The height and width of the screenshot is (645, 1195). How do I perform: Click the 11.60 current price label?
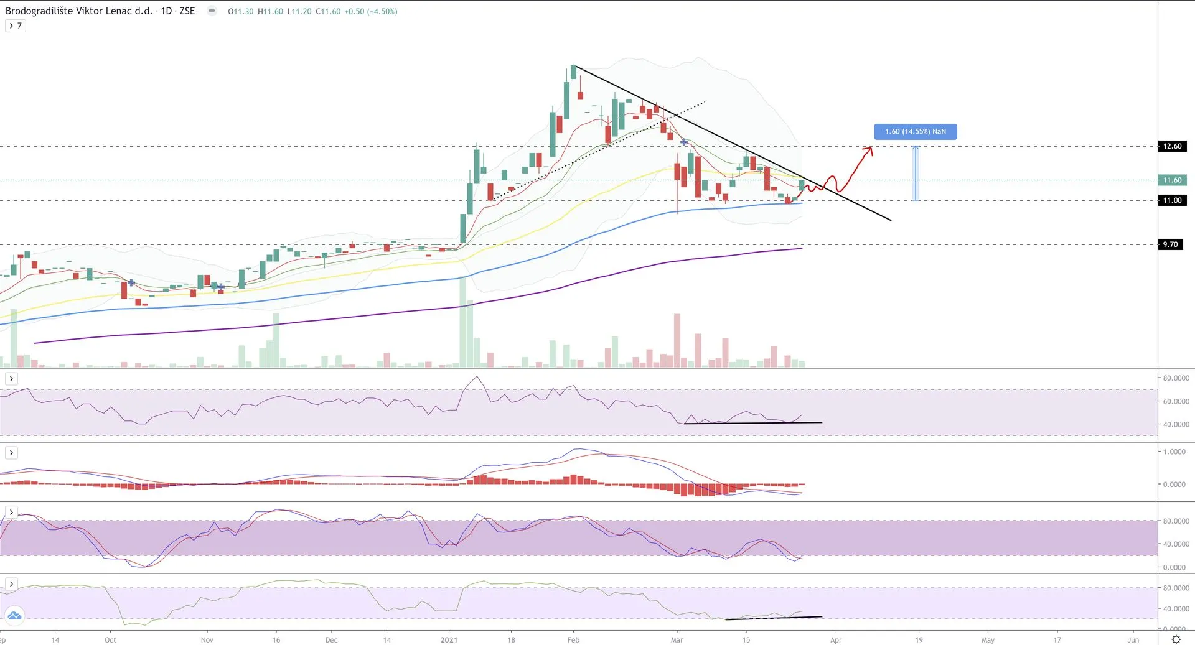click(x=1172, y=180)
